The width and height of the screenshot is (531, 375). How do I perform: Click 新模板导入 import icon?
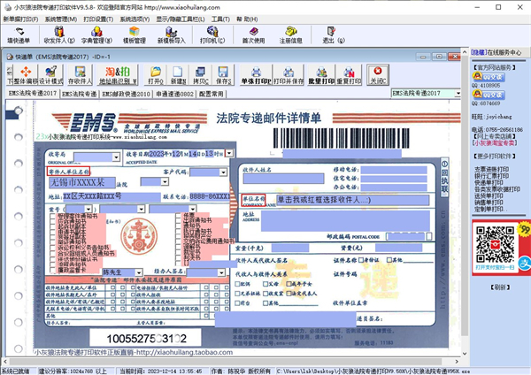172,35
